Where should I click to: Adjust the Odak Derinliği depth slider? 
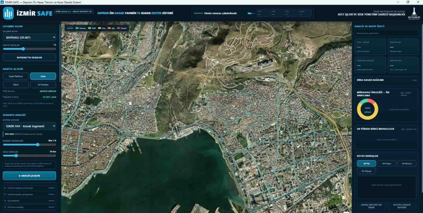point(29,155)
